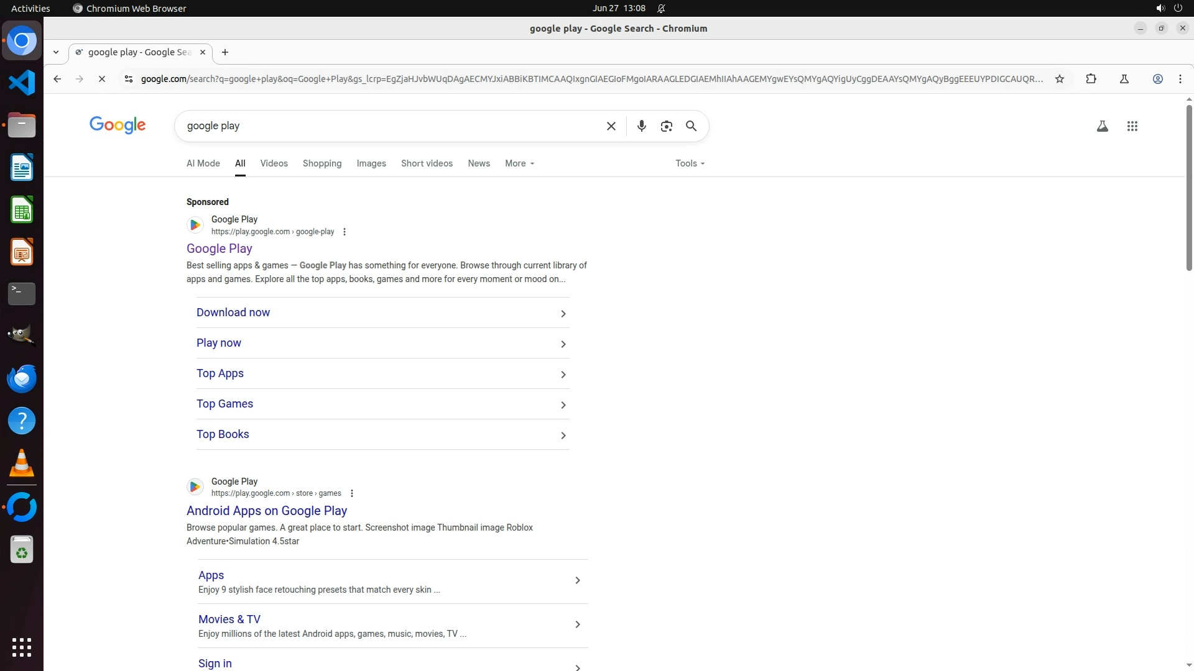Open the Top Games sitelink
This screenshot has width=1194, height=671.
224,404
